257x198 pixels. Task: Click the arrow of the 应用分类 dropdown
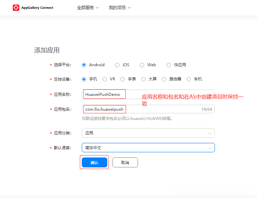[210, 133]
